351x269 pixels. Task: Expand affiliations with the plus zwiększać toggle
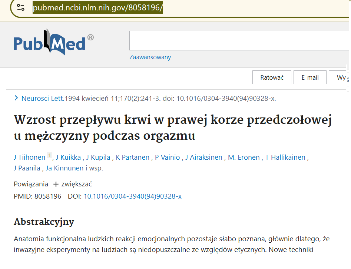72,184
